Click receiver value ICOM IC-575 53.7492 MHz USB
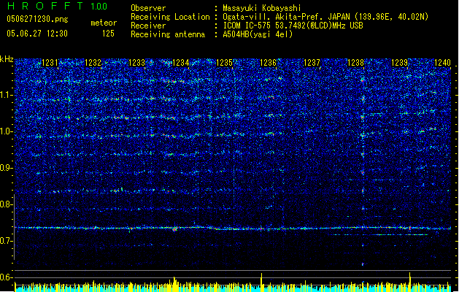459x292 pixels. [x=293, y=26]
